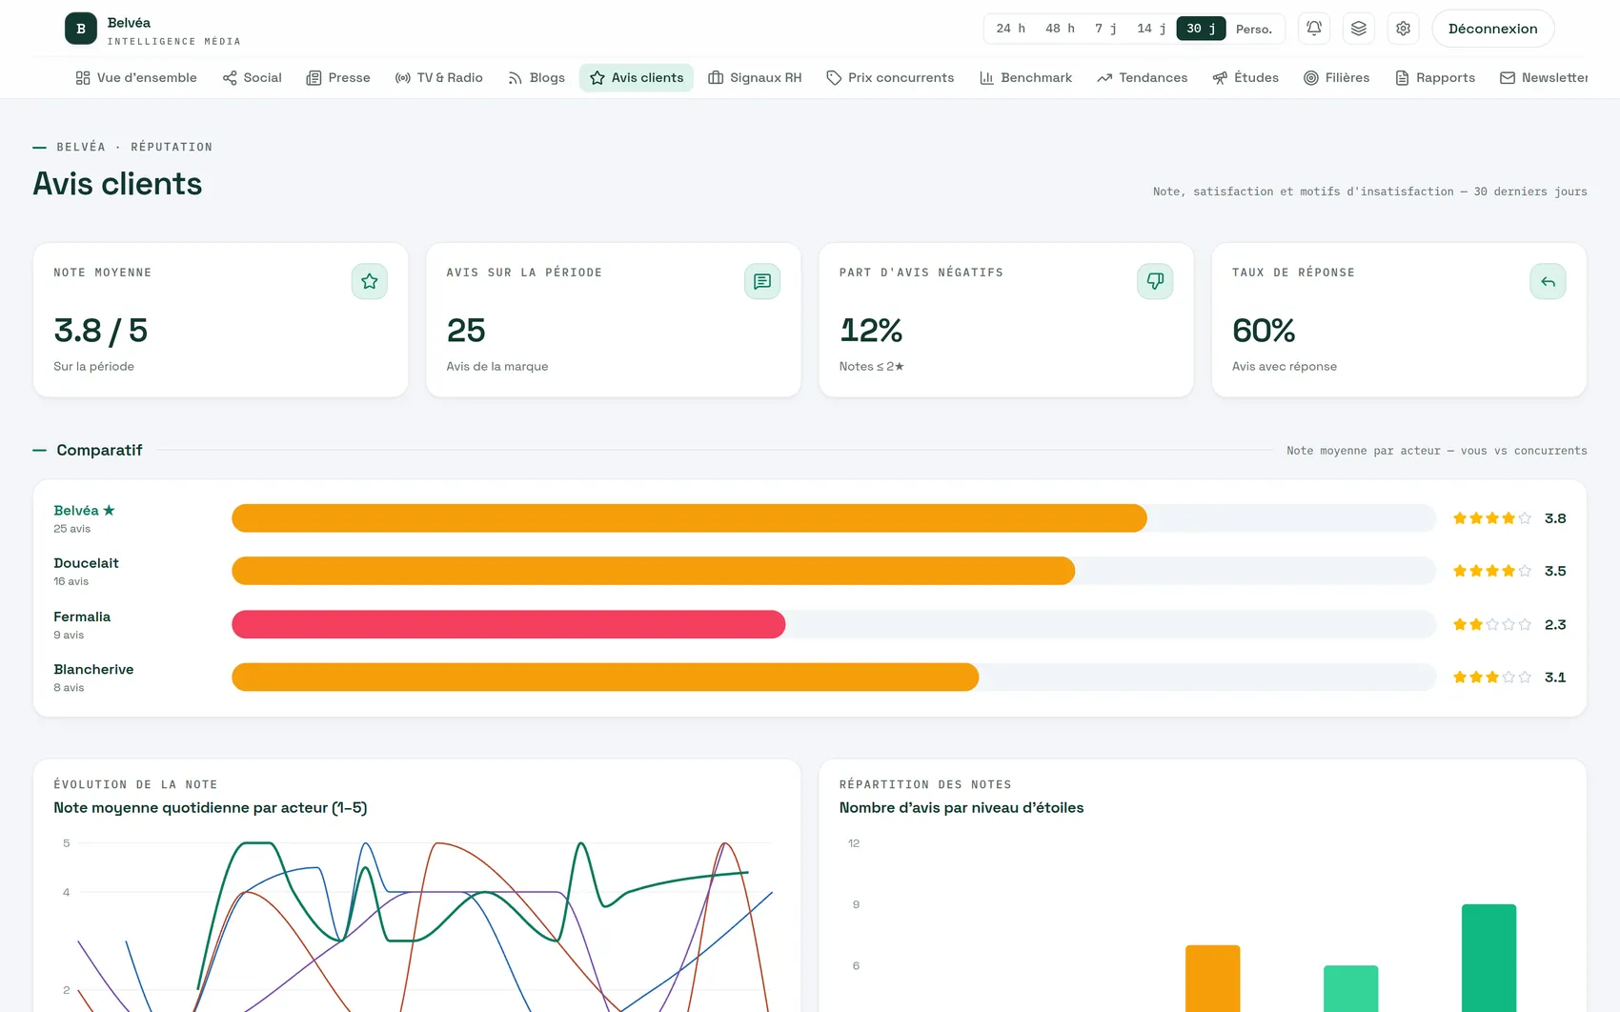Click the green star next to Belvéa
The width and height of the screenshot is (1620, 1012).
pyautogui.click(x=109, y=511)
